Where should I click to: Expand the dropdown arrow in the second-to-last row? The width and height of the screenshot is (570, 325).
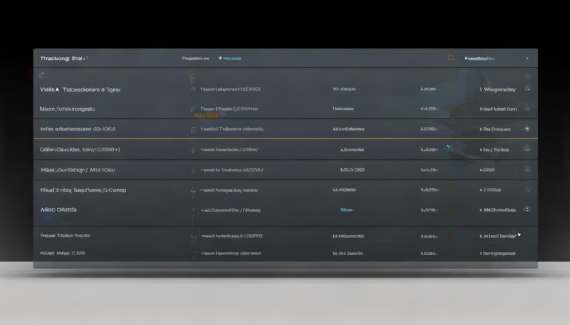click(x=519, y=235)
